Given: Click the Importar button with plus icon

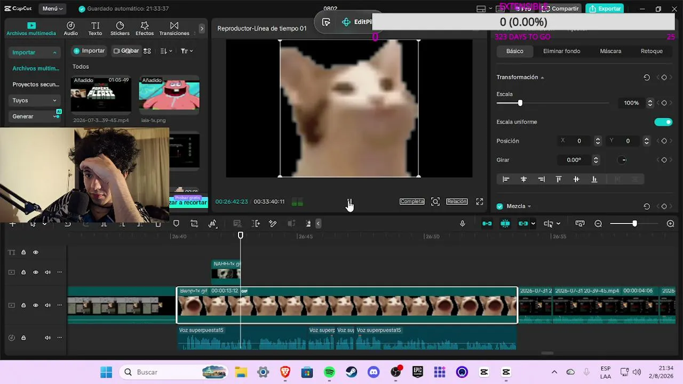Looking at the screenshot, I should [x=89, y=51].
